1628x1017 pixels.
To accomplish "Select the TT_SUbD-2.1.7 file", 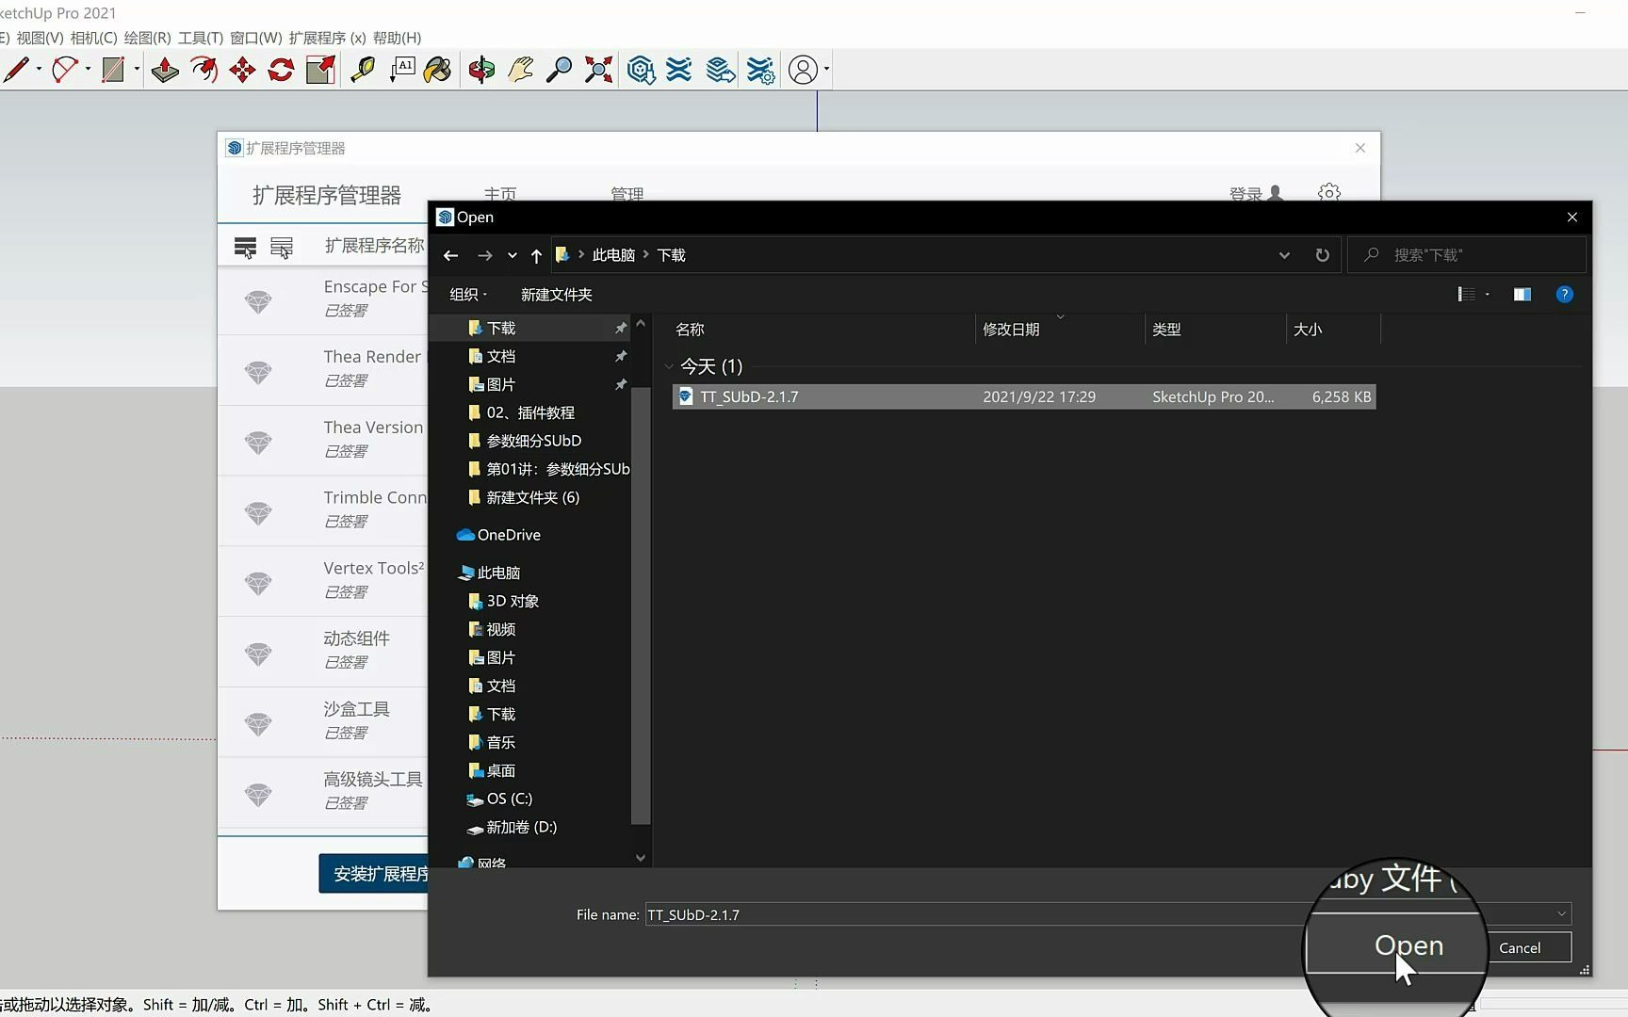I will 1024,396.
